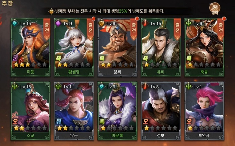Click the shield tip text about 방패병

(x=110, y=11)
